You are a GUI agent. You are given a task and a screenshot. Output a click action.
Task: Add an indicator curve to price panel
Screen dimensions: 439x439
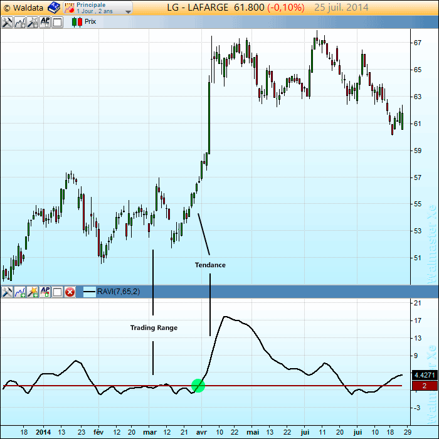19,22
